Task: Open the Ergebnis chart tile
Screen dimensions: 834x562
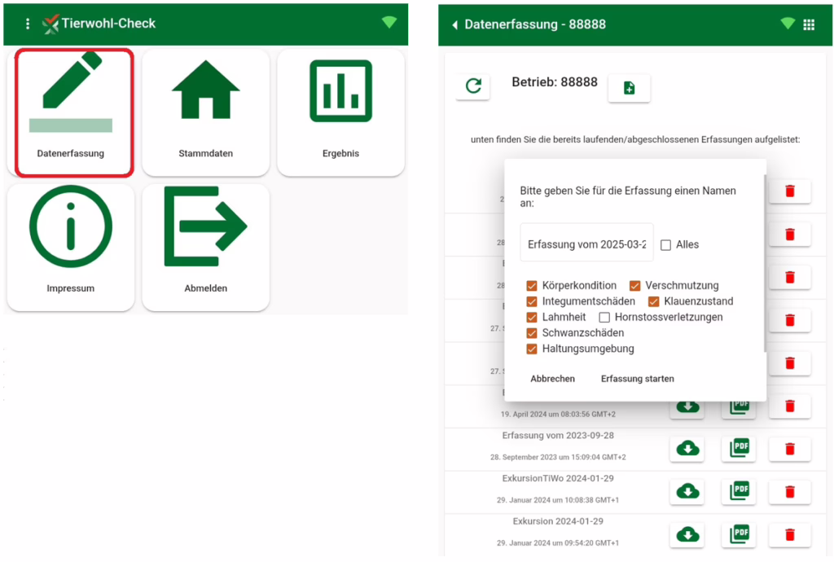Action: click(340, 112)
